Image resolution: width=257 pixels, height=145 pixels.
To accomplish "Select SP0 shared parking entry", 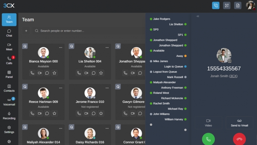I will (154, 30).
